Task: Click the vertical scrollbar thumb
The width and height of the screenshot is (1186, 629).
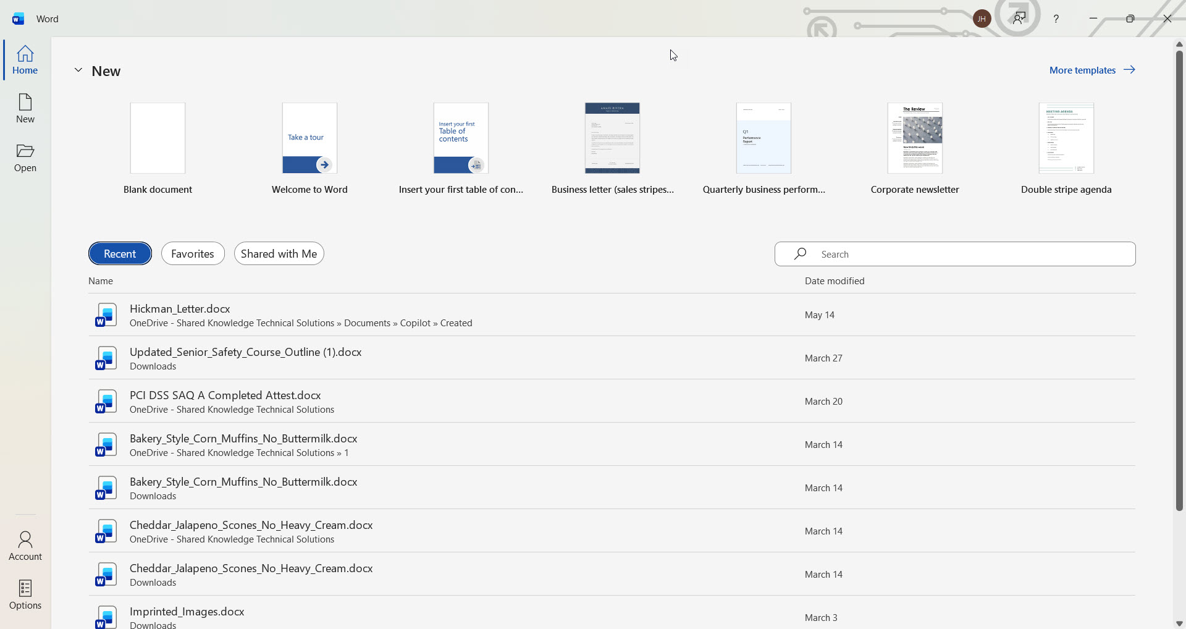Action: [x=1179, y=281]
